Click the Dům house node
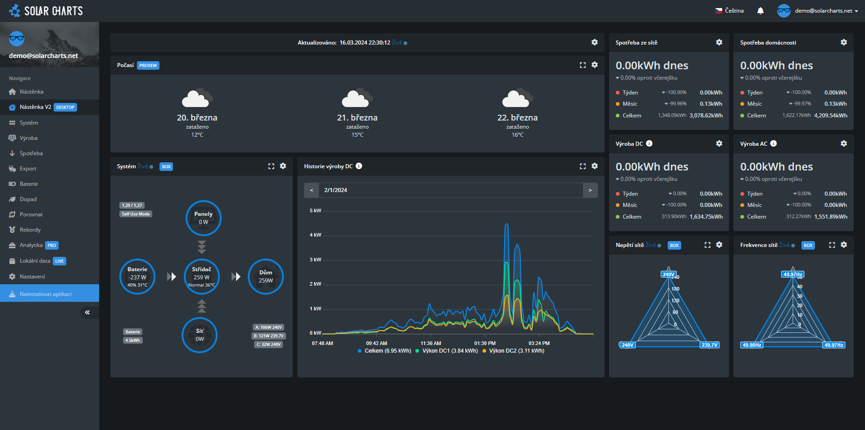 click(266, 277)
